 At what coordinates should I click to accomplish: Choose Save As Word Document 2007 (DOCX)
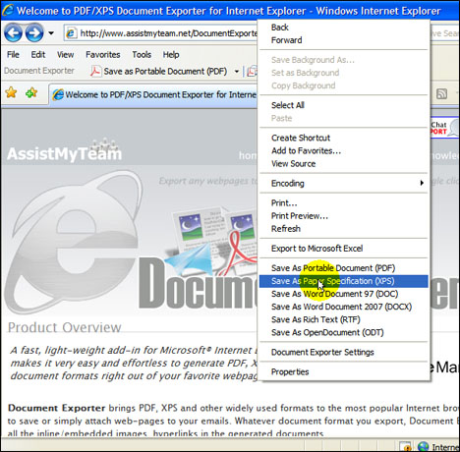coord(344,307)
